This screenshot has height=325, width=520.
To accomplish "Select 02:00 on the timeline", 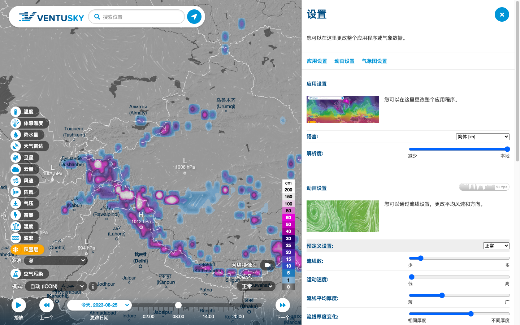I will (148, 317).
